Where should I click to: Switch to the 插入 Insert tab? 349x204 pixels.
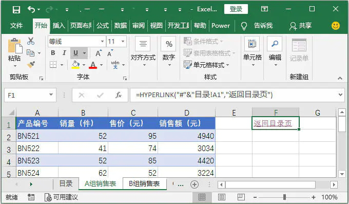[x=59, y=25]
